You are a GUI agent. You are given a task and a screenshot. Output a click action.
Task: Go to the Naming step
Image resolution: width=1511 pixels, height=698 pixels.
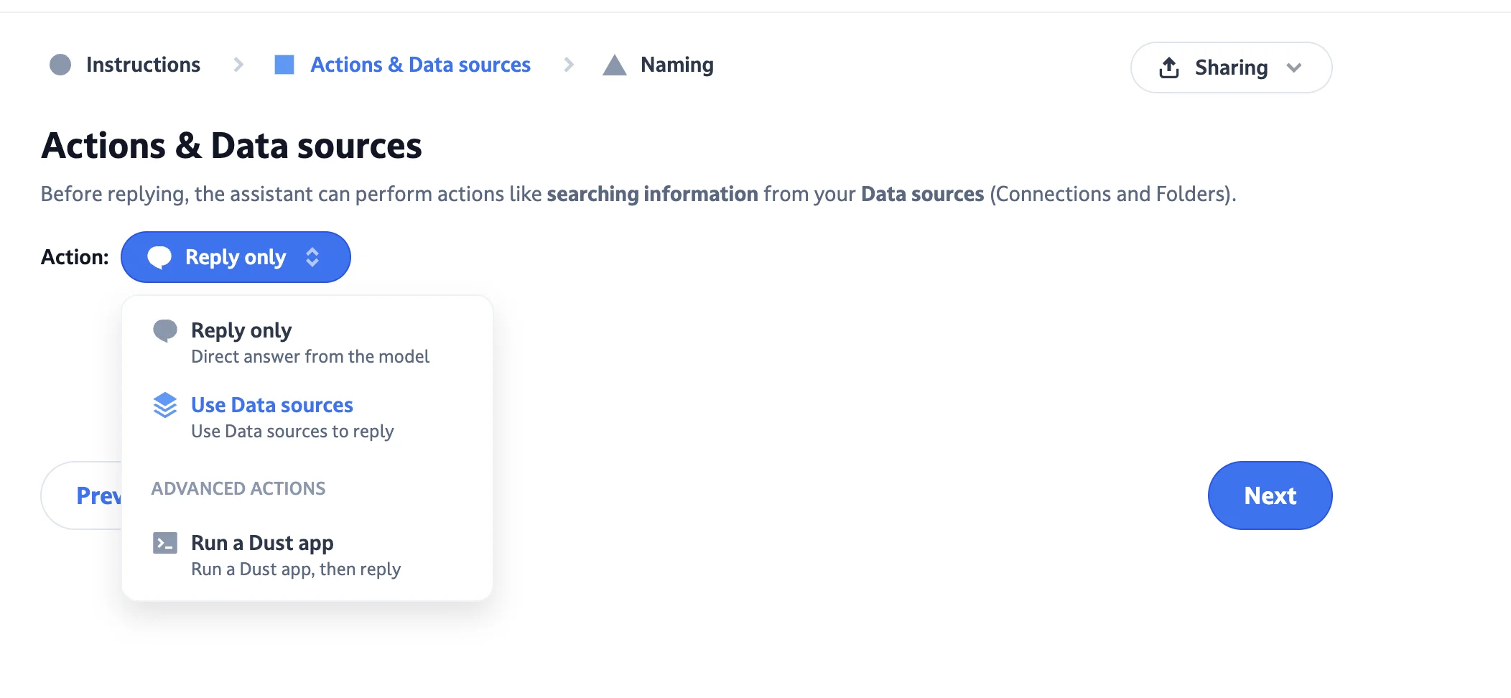coord(677,65)
